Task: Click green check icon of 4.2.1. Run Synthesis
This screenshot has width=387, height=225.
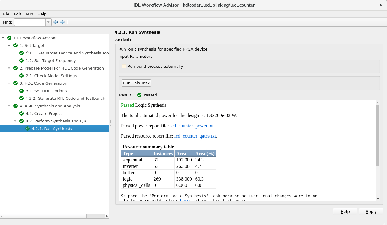Action: (28, 129)
